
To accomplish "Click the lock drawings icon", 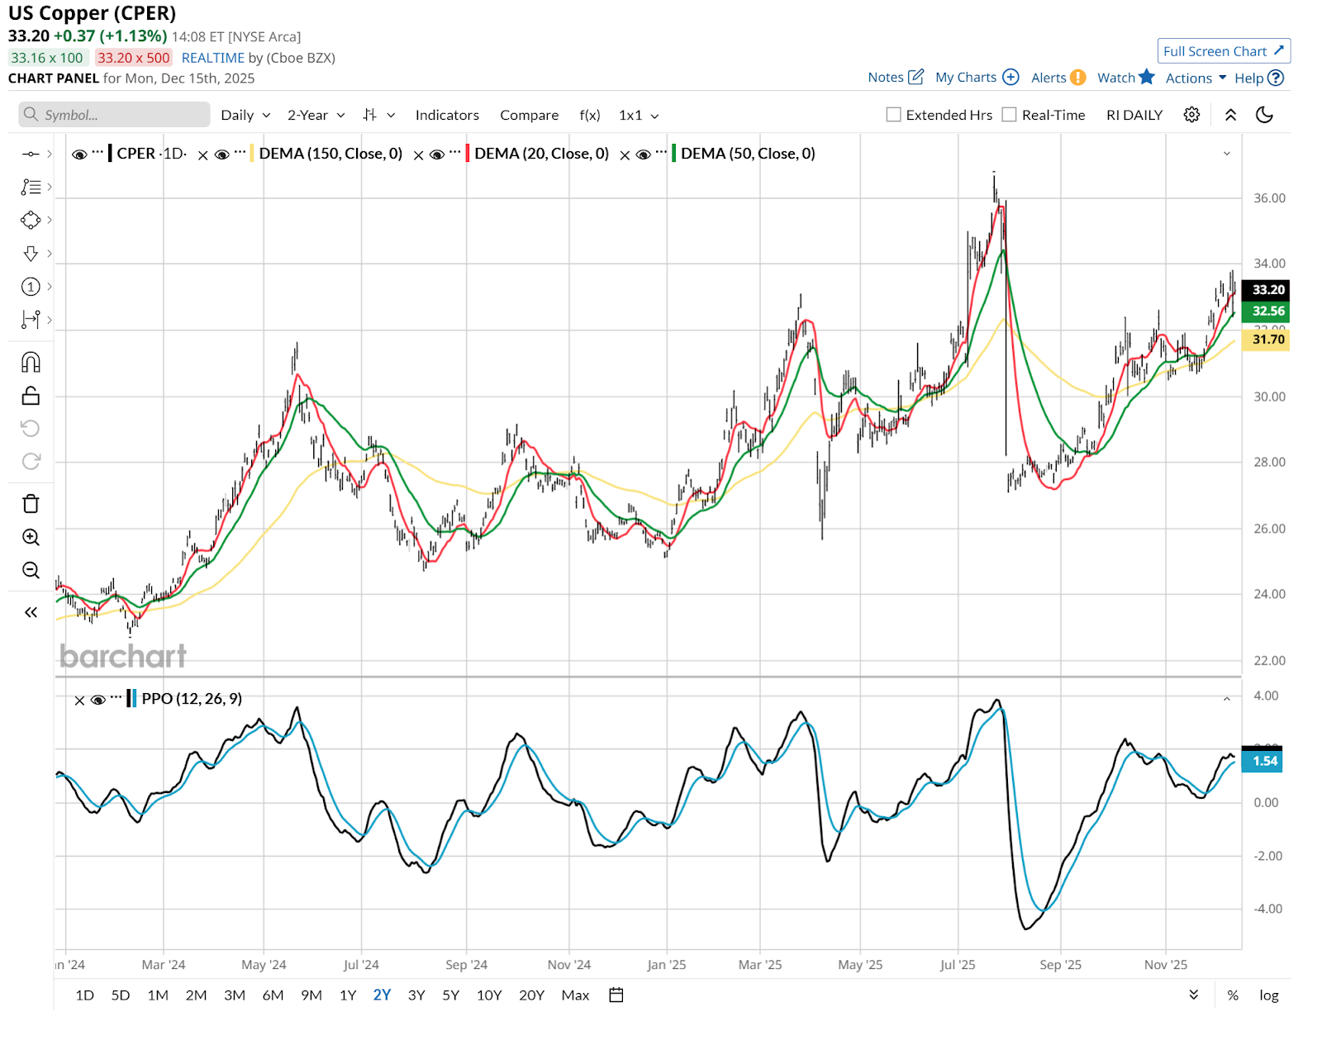I will (x=31, y=396).
